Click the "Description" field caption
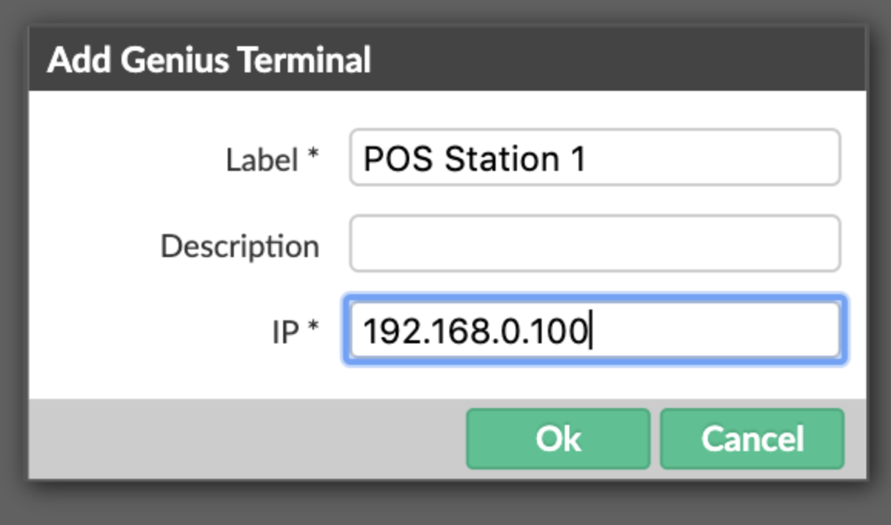891x525 pixels. pyautogui.click(x=239, y=246)
